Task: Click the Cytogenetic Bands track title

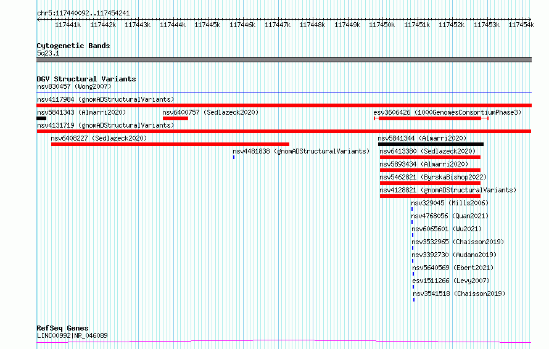Action: coord(73,46)
